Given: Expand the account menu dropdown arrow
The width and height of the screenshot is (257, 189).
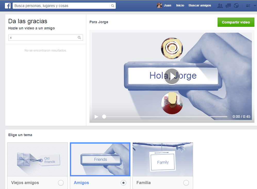Looking at the screenshot, I should click(x=255, y=6).
